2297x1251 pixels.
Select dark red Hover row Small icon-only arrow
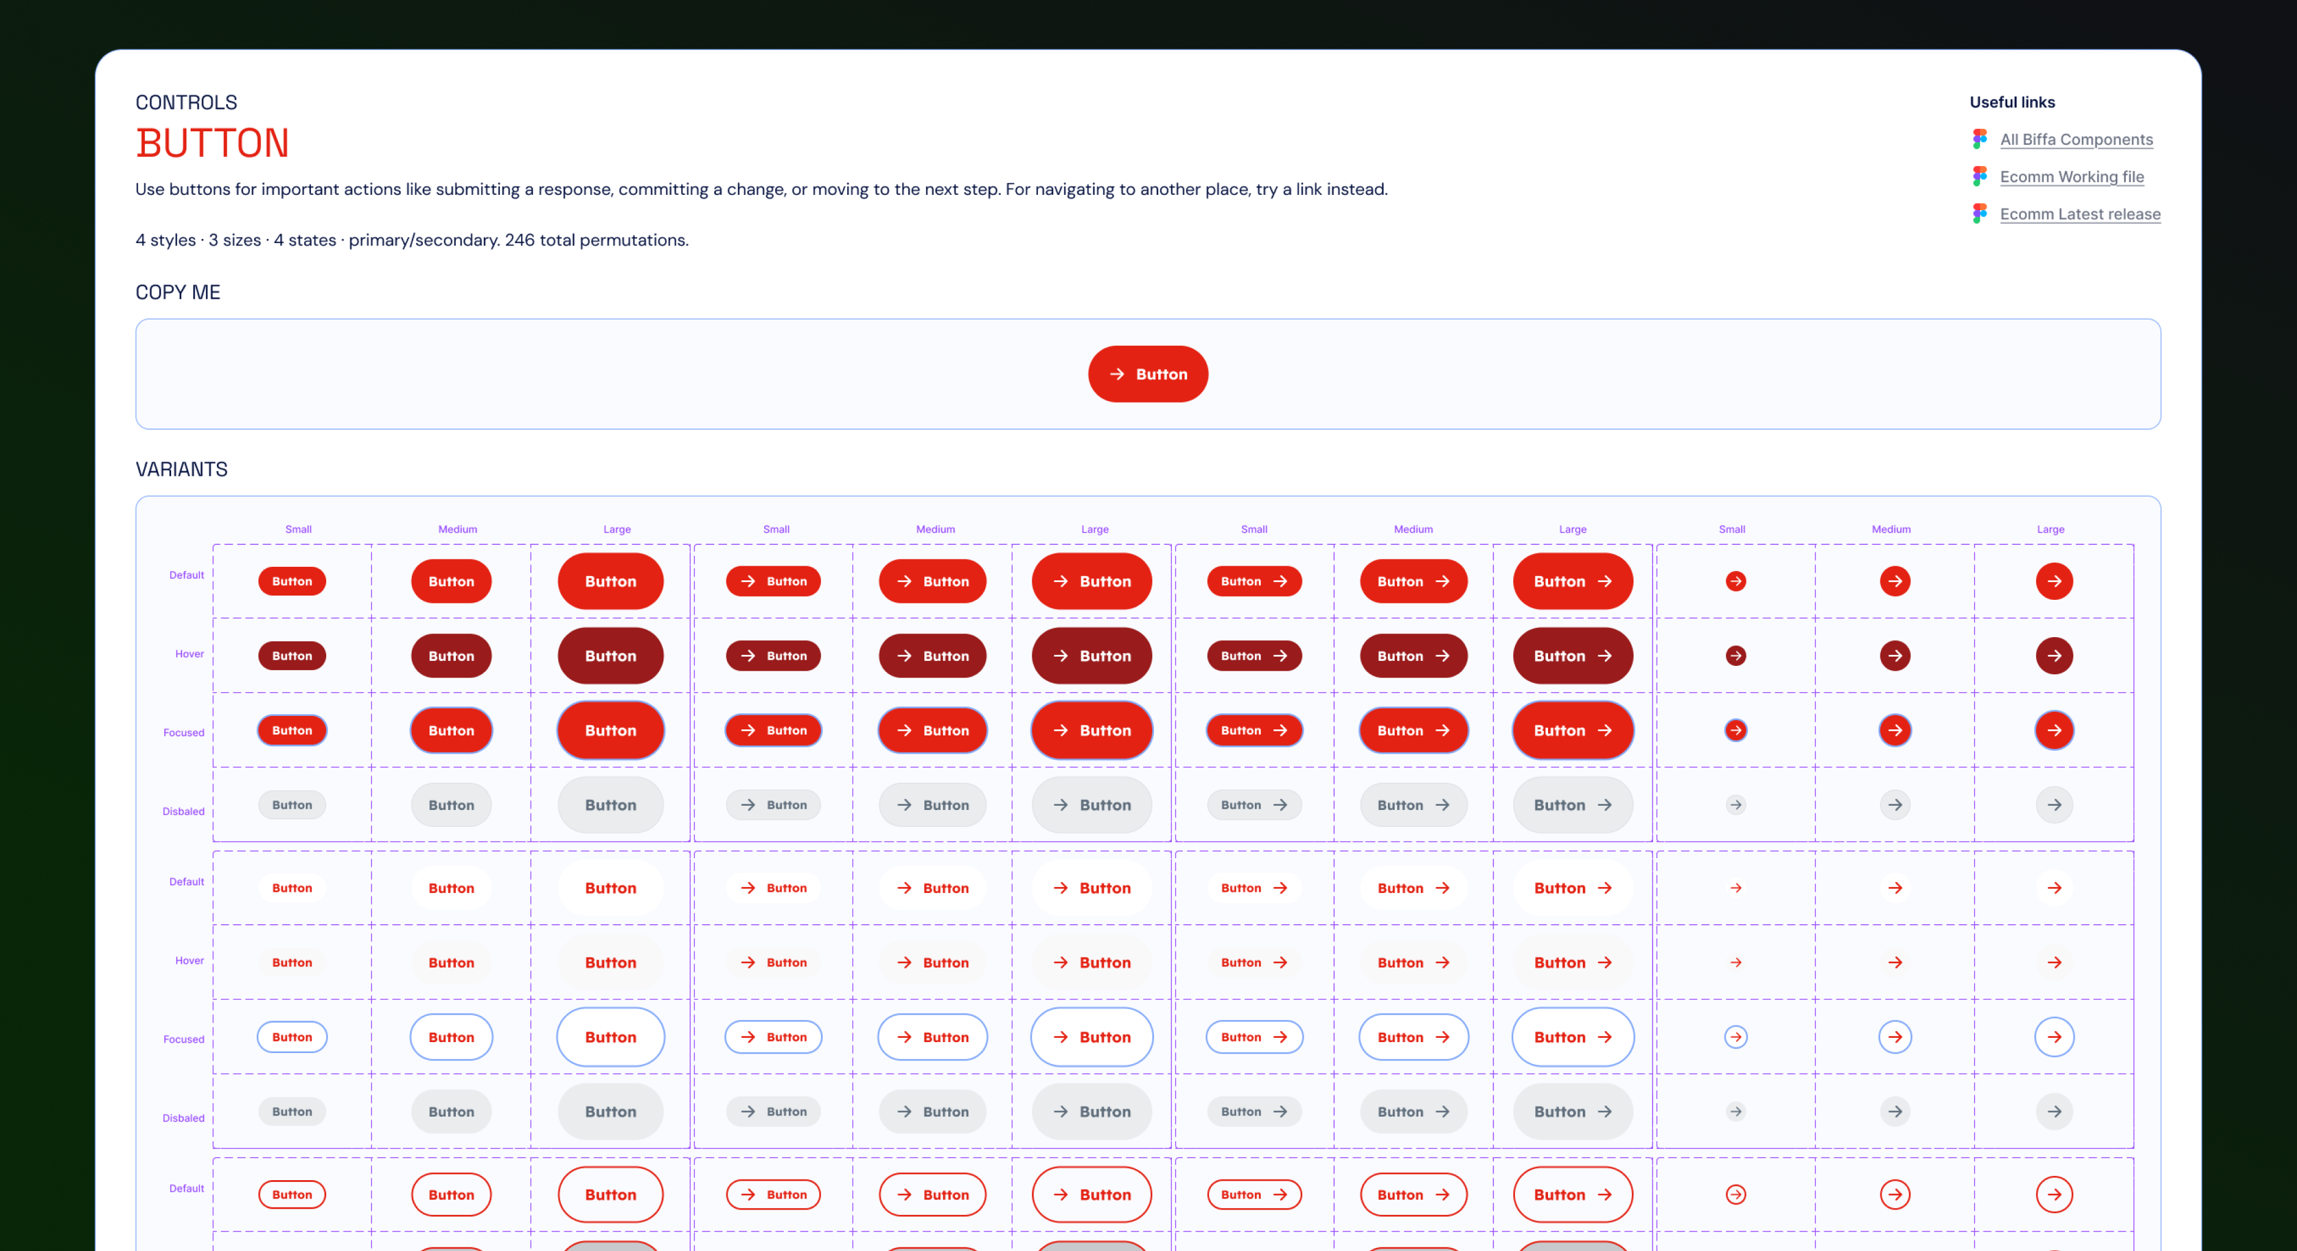click(1735, 656)
